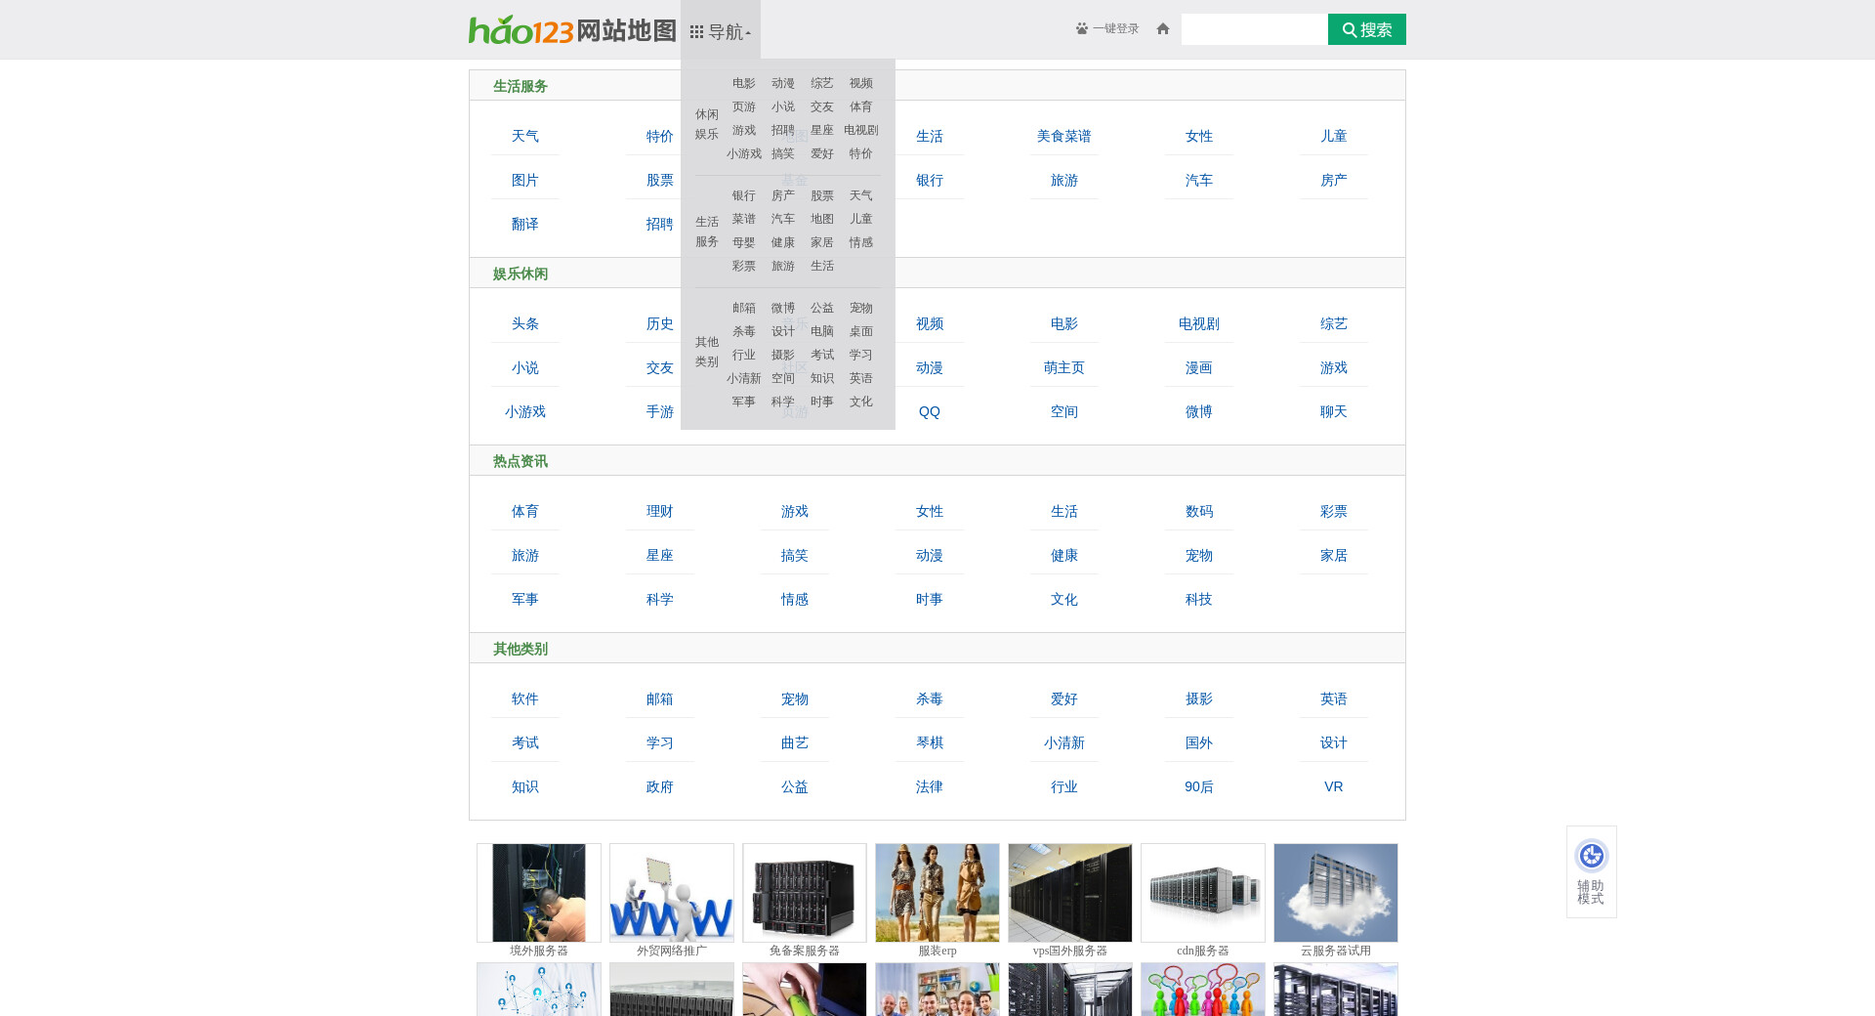Image resolution: width=1875 pixels, height=1016 pixels.
Task: Open the 美食菜谱 link
Action: [x=1064, y=136]
